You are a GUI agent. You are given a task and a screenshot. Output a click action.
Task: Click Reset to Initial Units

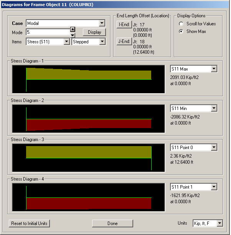click(x=30, y=223)
